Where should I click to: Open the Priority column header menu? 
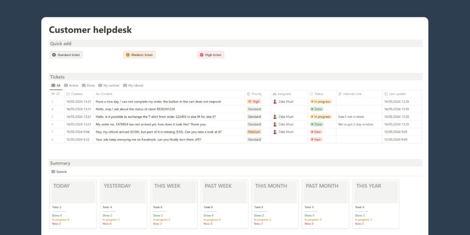click(x=258, y=94)
